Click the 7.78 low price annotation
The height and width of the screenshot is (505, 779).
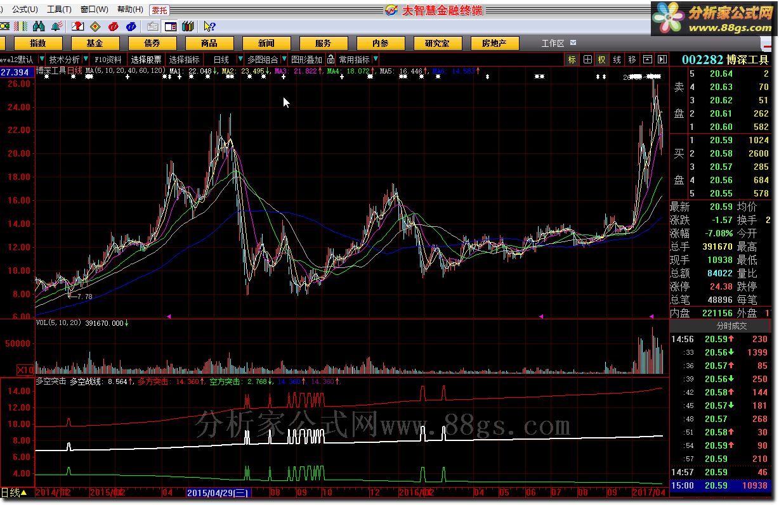pyautogui.click(x=84, y=296)
